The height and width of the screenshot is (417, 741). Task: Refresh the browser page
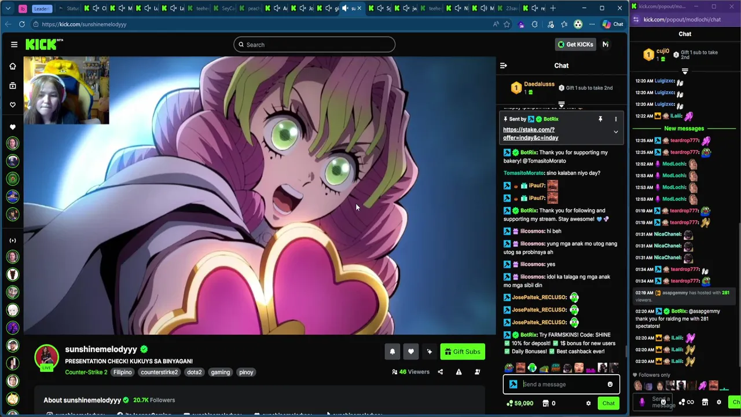tap(22, 24)
